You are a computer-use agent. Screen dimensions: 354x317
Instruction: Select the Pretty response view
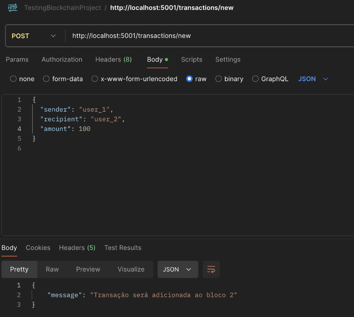click(x=19, y=269)
